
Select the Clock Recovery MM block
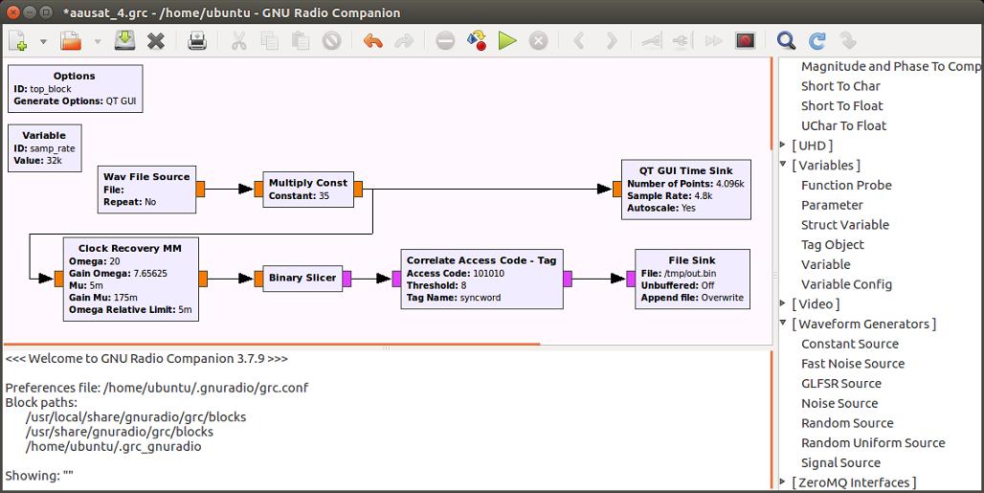coord(130,280)
